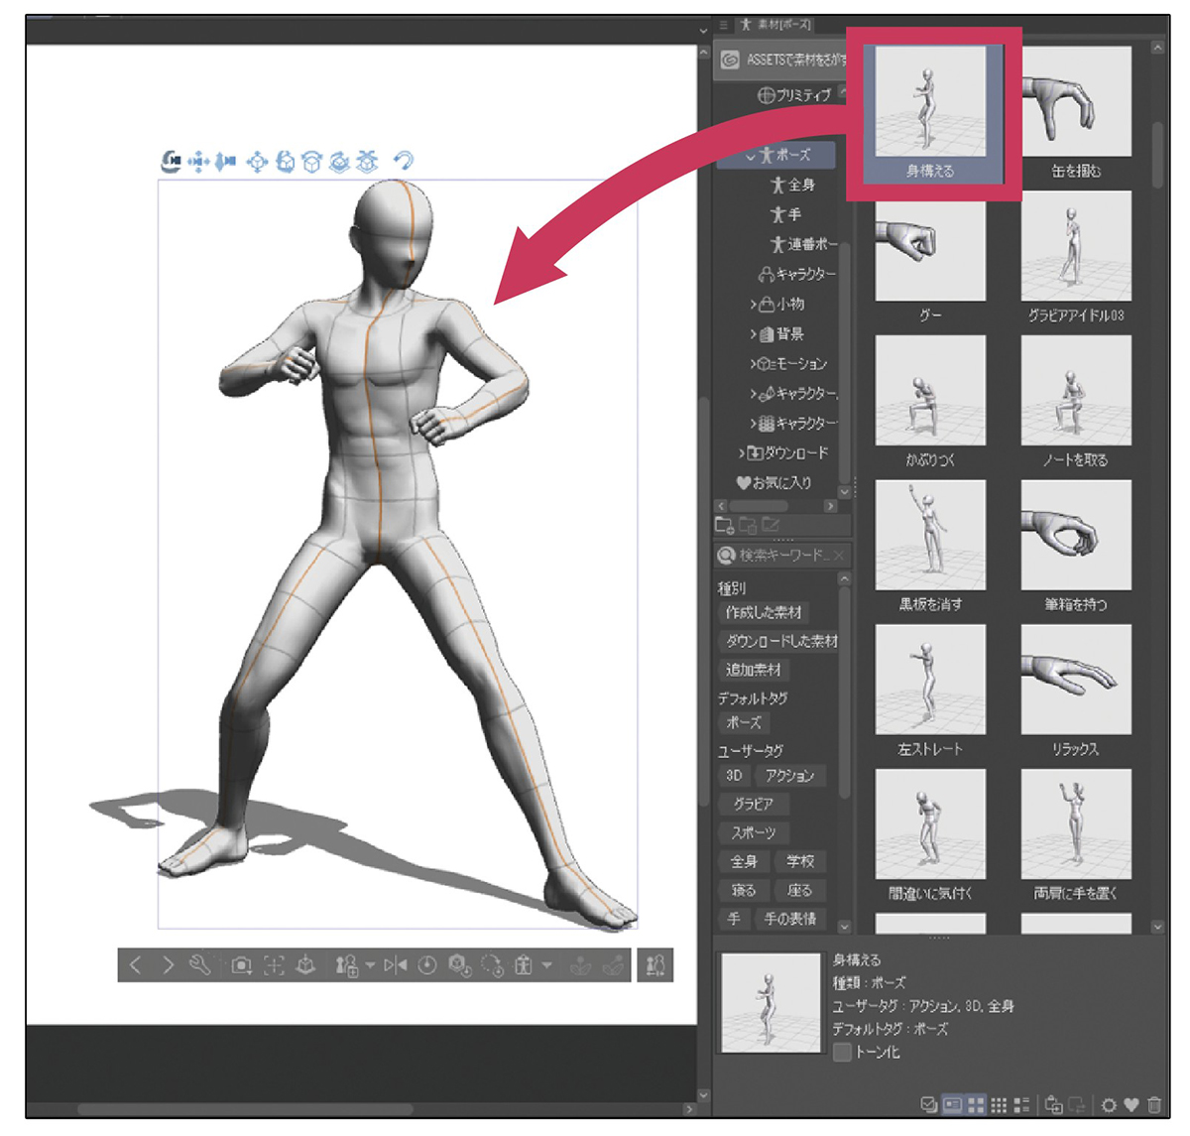Click the camera preset icon in the object launcher

coord(241,965)
